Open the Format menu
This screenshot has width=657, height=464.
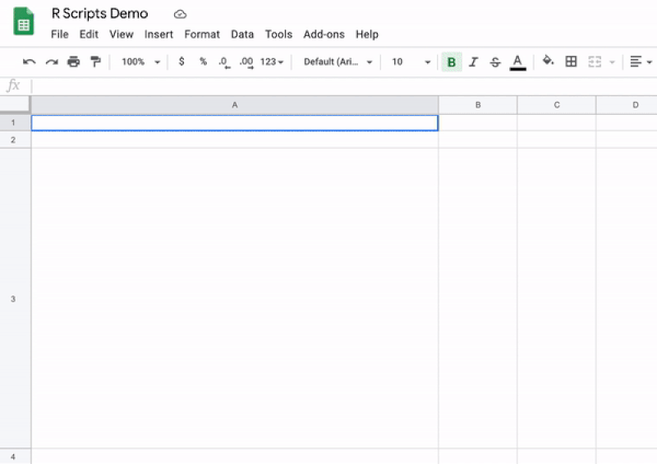tap(202, 34)
